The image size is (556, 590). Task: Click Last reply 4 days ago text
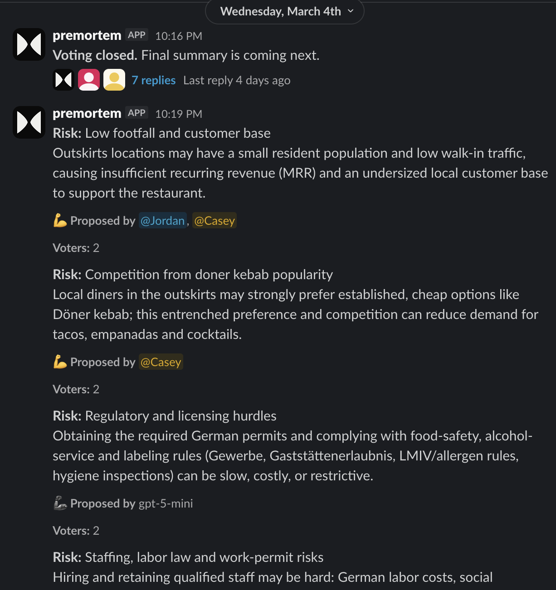click(237, 80)
